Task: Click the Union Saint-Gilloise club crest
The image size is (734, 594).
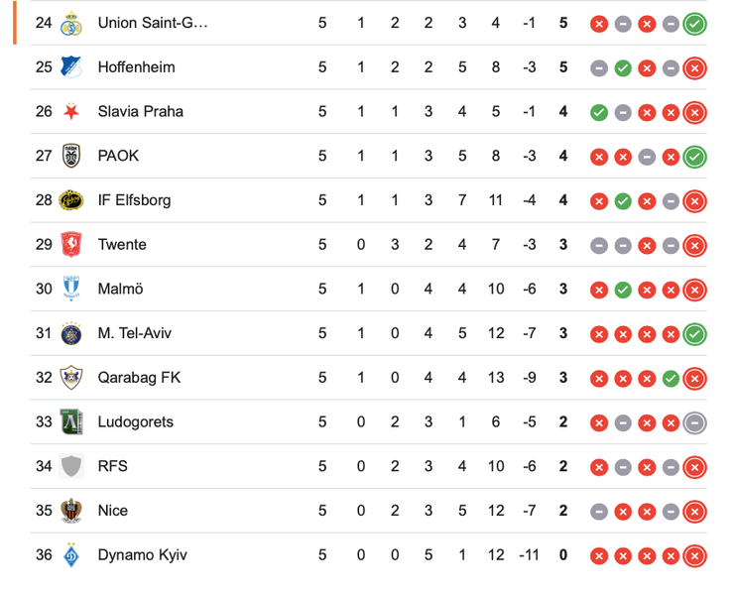Action: click(x=71, y=23)
